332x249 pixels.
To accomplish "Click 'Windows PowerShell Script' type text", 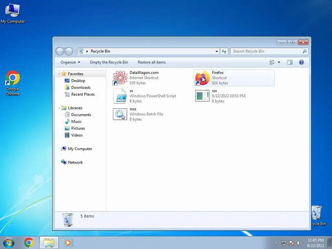I will coord(153,96).
